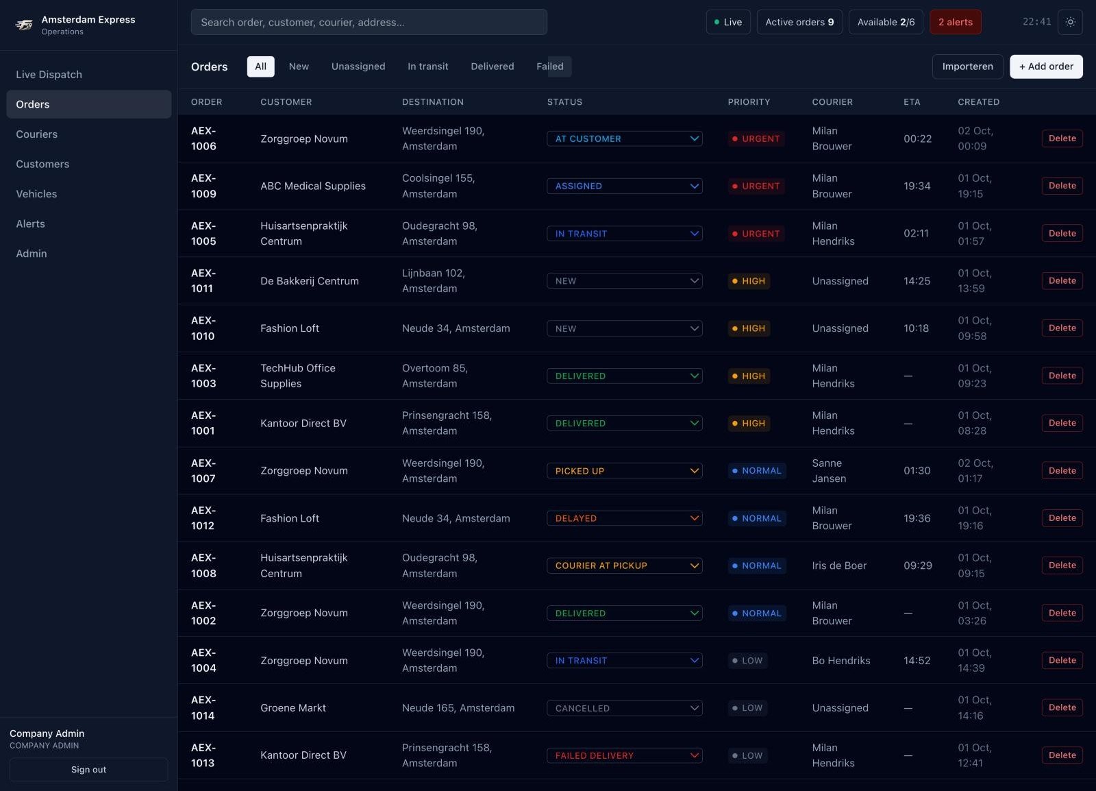Delete order AEX-1004

(1062, 661)
